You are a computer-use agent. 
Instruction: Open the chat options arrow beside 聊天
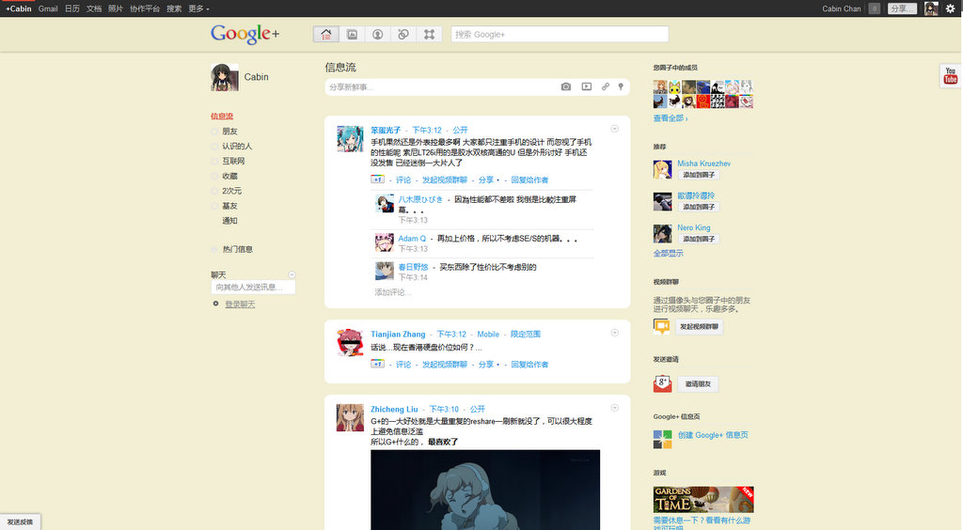coord(292,274)
